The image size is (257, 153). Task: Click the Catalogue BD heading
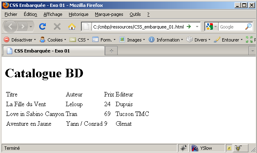click(x=44, y=73)
